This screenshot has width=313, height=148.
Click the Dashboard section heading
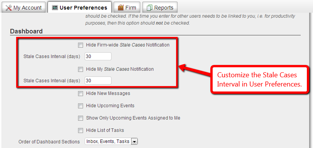26,31
